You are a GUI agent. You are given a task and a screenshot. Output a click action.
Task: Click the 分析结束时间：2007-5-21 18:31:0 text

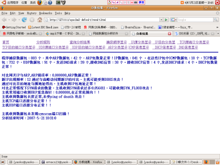pyautogui.click(x=29, y=118)
